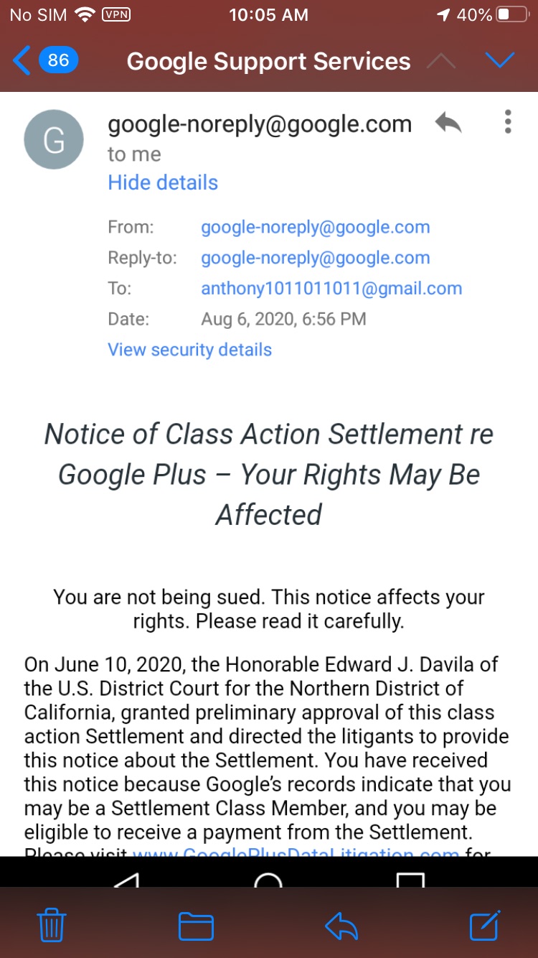Tap the reply arrow in bottom toolbar
The width and height of the screenshot is (538, 958).
click(x=341, y=926)
